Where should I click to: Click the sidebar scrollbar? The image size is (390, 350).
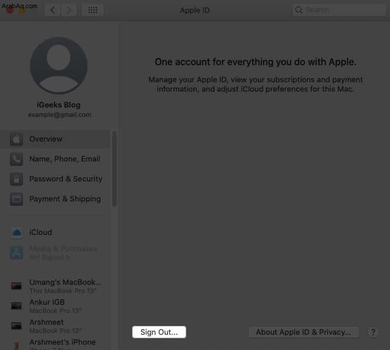tap(115, 169)
